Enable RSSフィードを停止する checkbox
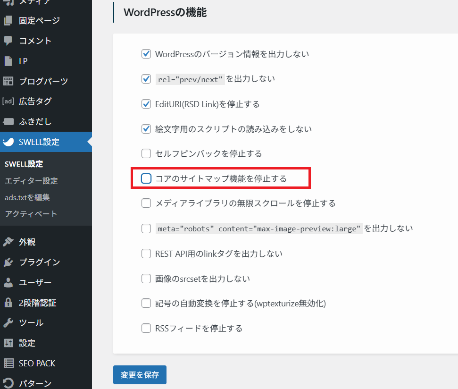Image resolution: width=458 pixels, height=389 pixels. (146, 328)
